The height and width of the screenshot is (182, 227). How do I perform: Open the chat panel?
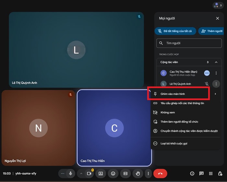tap(201, 173)
